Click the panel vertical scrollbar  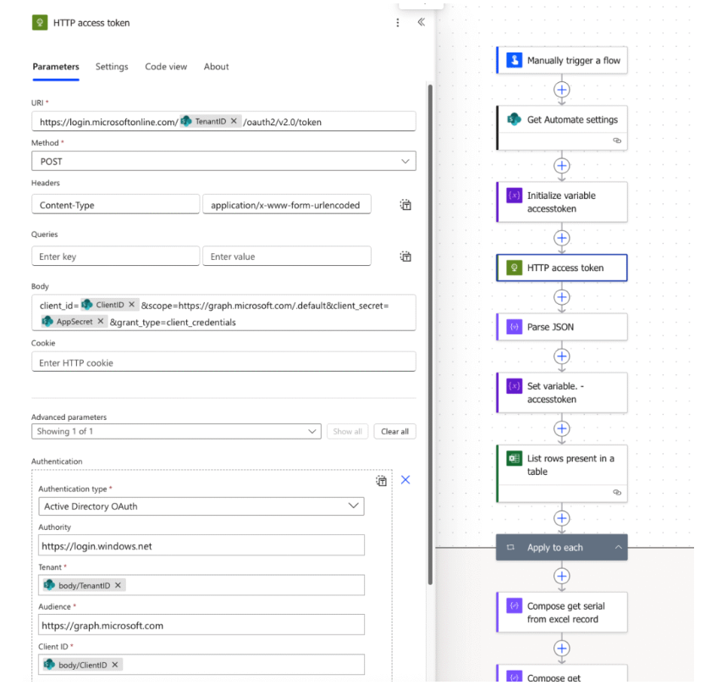(430, 334)
